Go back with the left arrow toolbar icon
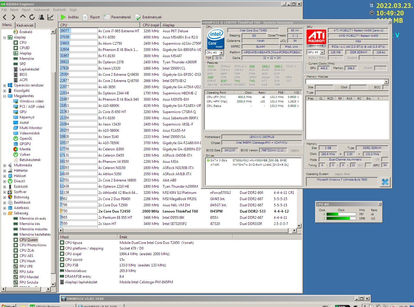 pos(5,17)
